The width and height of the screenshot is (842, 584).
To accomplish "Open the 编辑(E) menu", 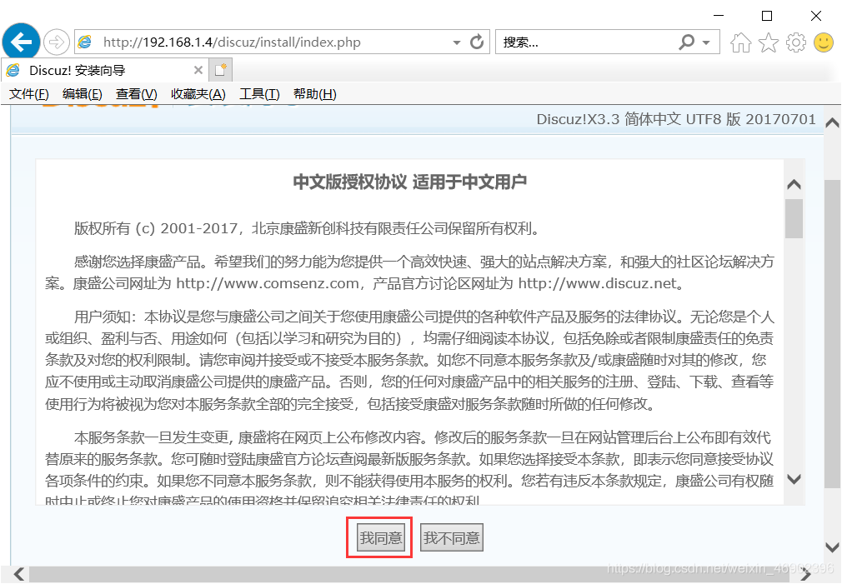I will [x=83, y=94].
